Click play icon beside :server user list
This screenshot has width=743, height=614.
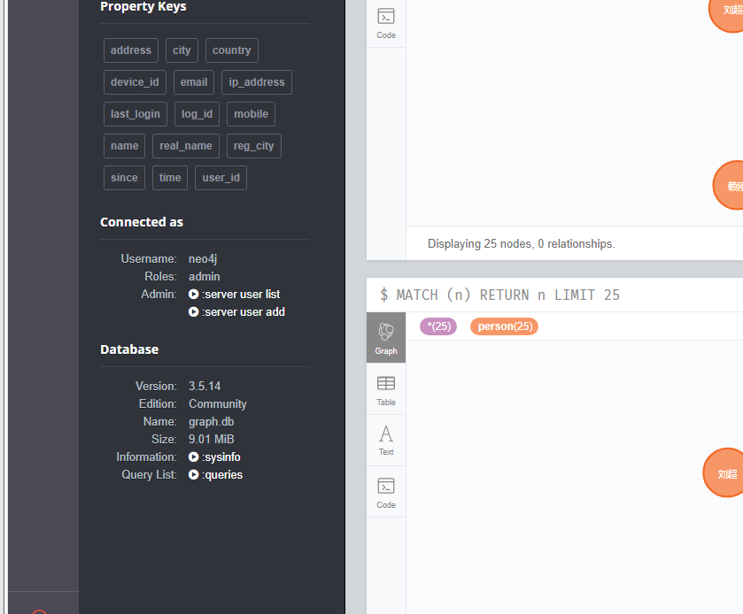pyautogui.click(x=193, y=294)
